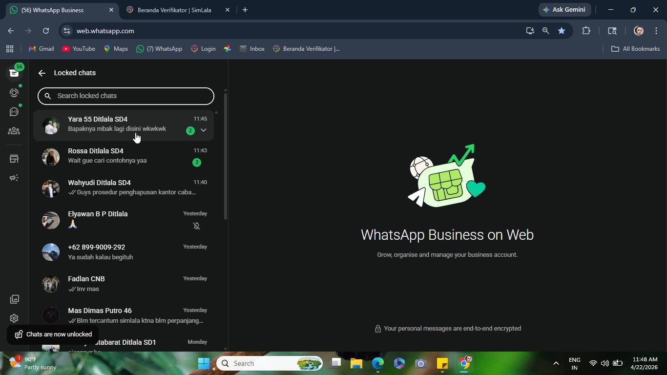Open WhatsApp Settings gear
The width and height of the screenshot is (667, 375).
point(14,318)
